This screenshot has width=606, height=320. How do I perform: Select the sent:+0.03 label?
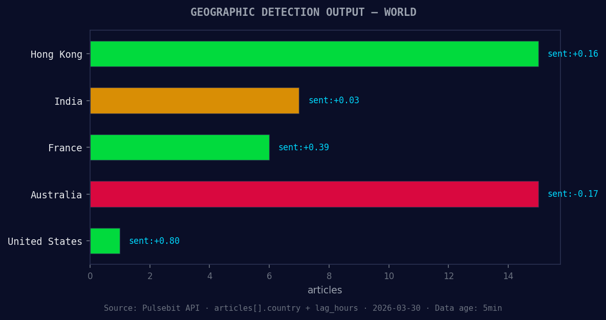[x=334, y=100]
